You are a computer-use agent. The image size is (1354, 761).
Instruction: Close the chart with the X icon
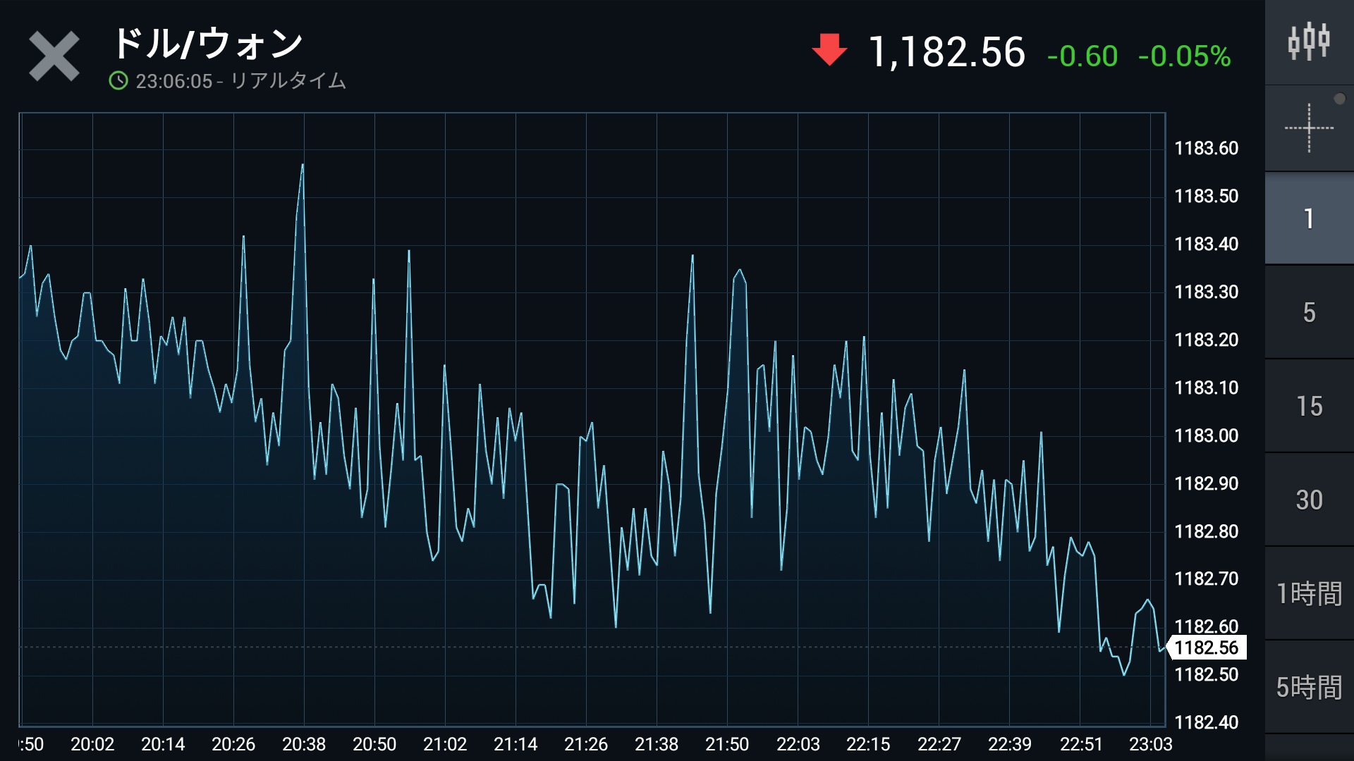pos(54,56)
